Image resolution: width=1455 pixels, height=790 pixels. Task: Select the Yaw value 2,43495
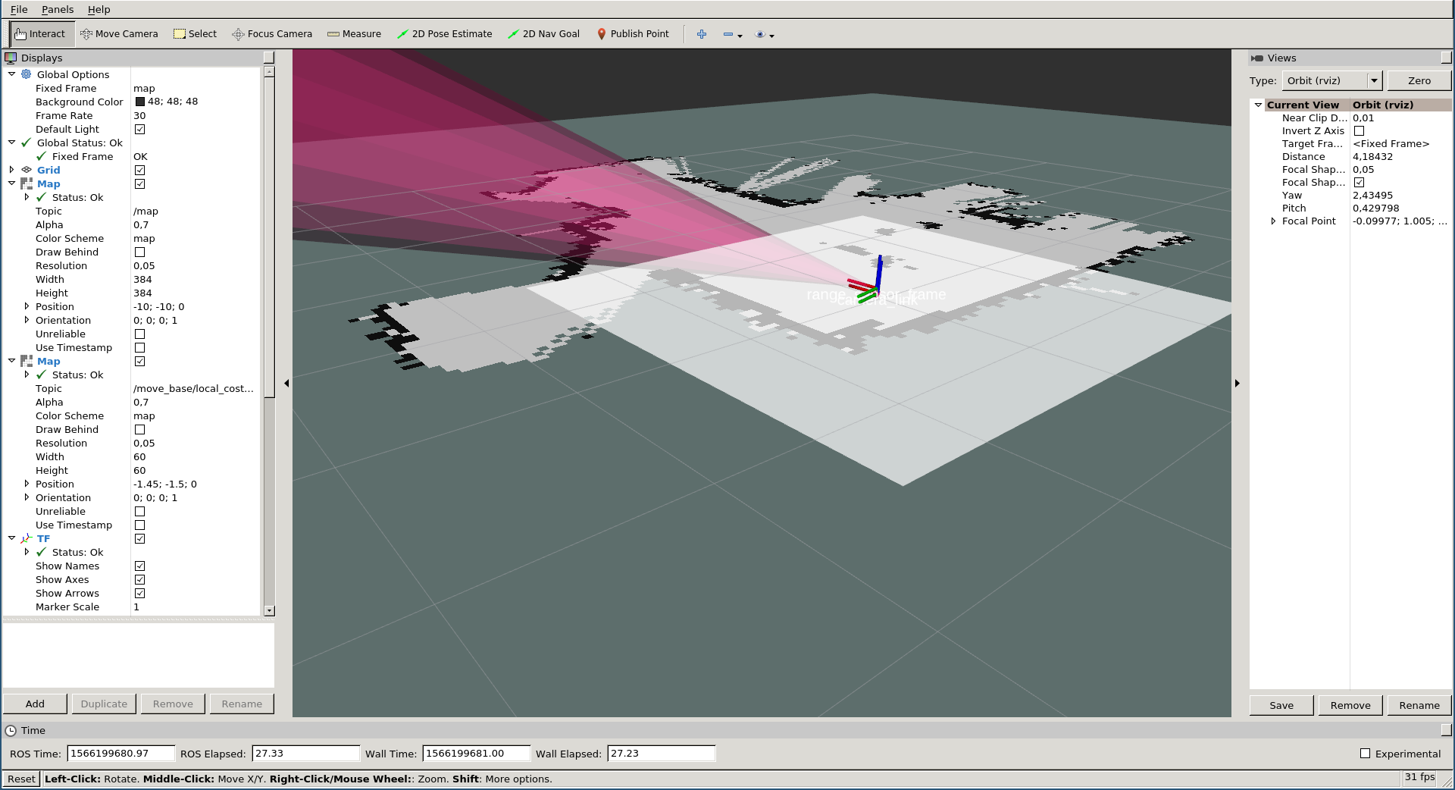coord(1372,195)
